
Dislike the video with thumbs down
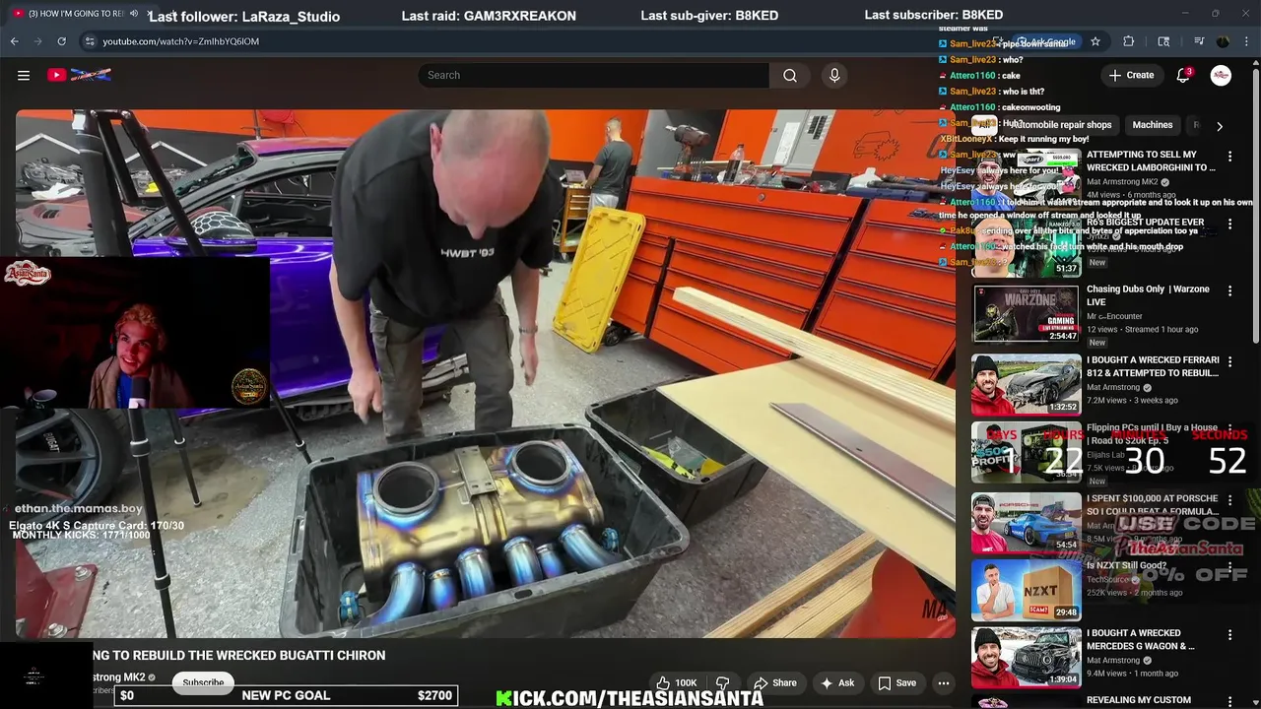722,682
